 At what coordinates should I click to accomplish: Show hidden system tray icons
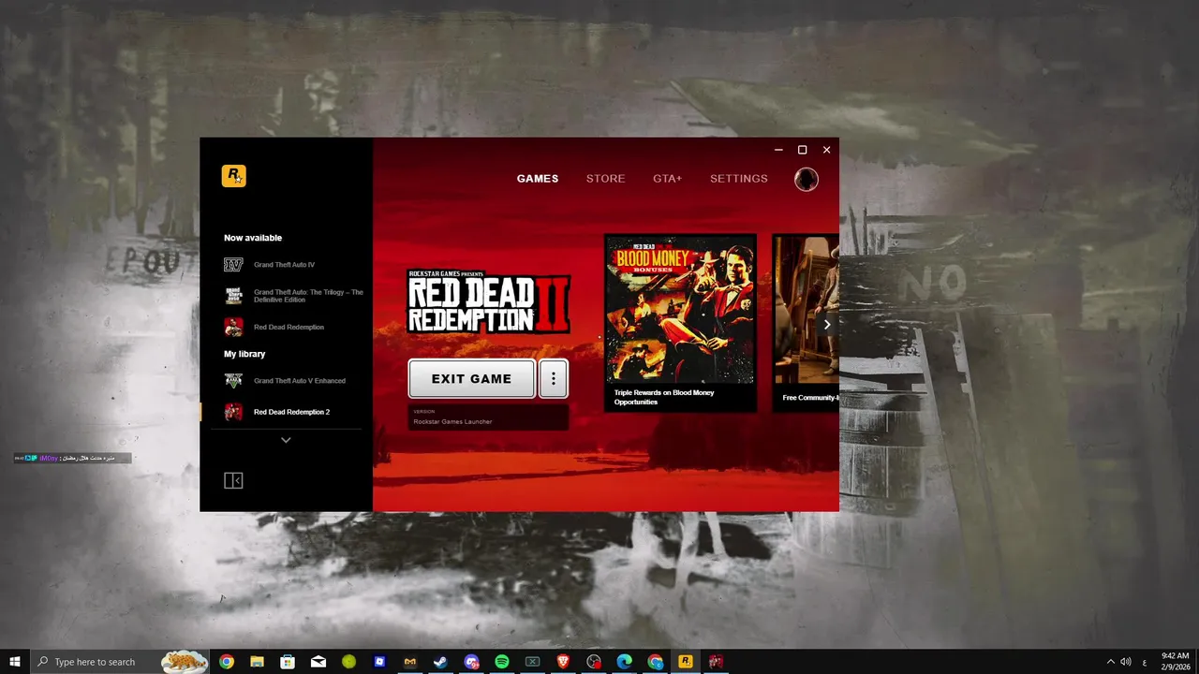[x=1111, y=662]
